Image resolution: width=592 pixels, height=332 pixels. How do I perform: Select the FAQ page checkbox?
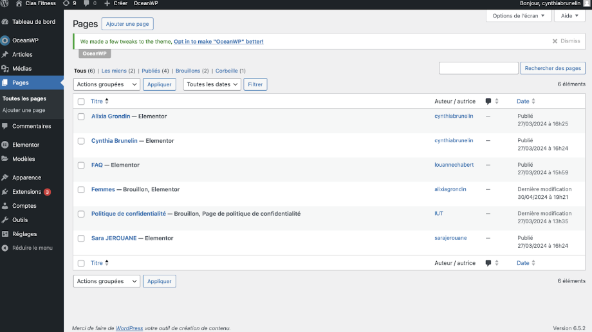tap(81, 165)
